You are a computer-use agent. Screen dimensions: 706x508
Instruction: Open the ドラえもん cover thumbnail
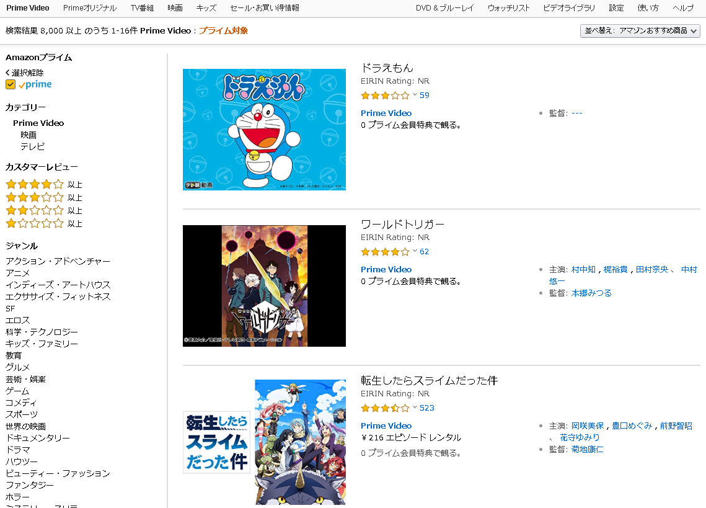pyautogui.click(x=264, y=130)
